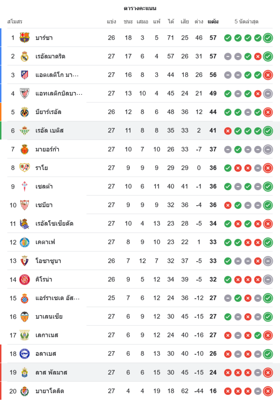Click the 5 นัดล่าสุด column header

point(246,21)
